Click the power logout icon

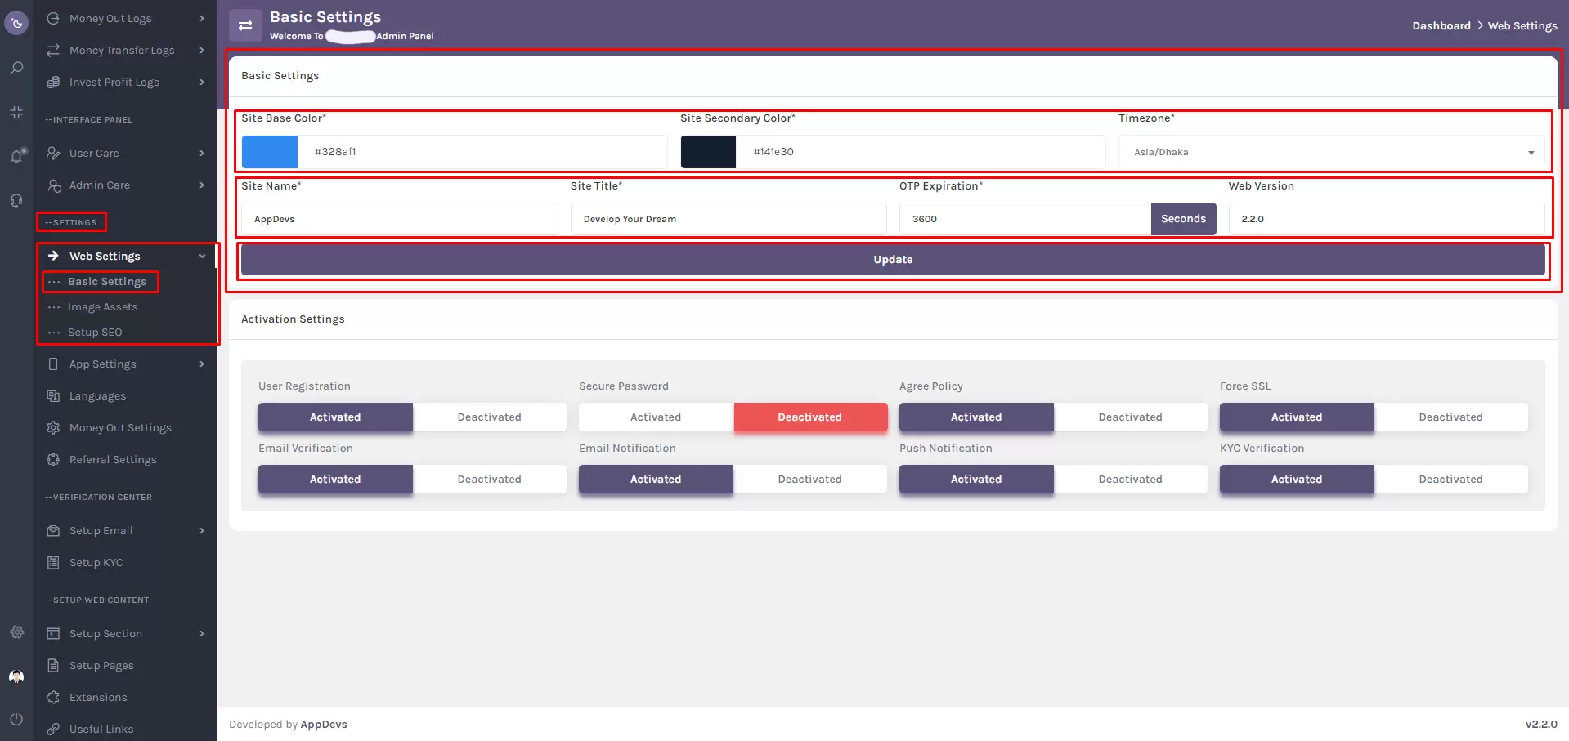[16, 720]
